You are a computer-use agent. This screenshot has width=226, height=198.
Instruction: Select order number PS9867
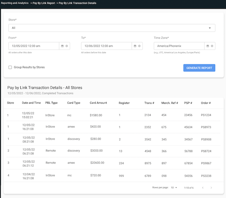click(x=206, y=163)
